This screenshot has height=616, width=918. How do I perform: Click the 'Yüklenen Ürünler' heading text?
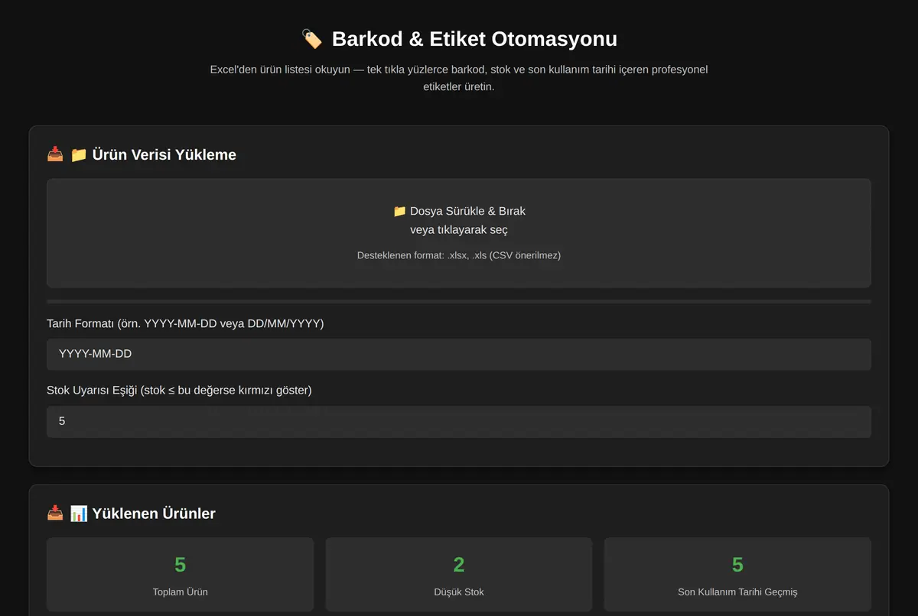(154, 513)
